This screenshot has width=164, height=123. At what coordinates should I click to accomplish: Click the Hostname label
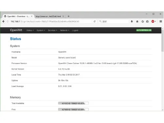coord(16,52)
